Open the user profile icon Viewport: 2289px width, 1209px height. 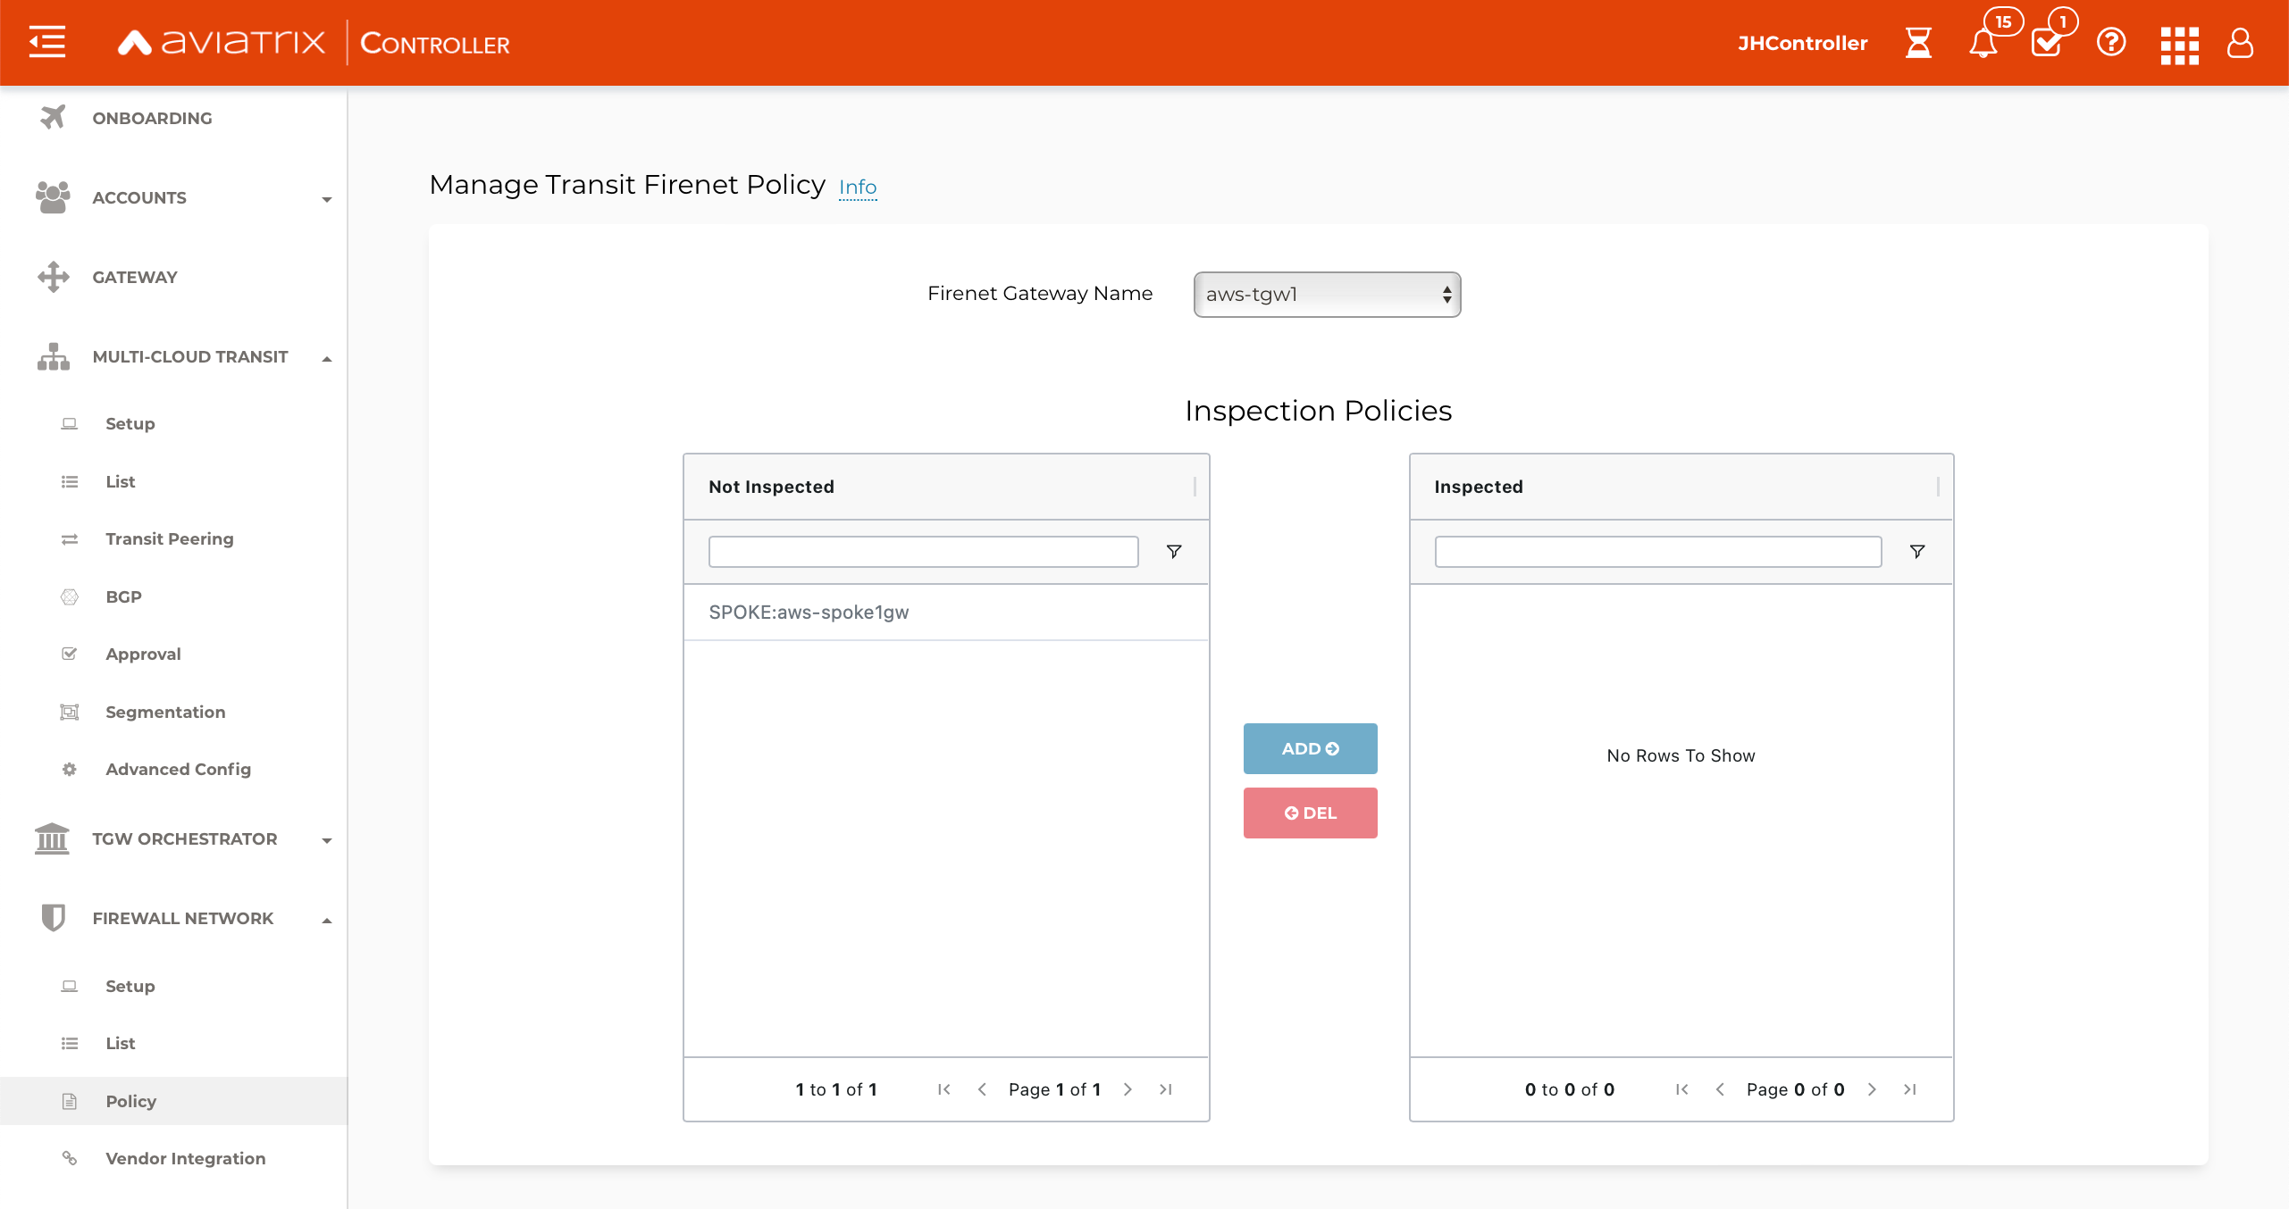pyautogui.click(x=2240, y=45)
